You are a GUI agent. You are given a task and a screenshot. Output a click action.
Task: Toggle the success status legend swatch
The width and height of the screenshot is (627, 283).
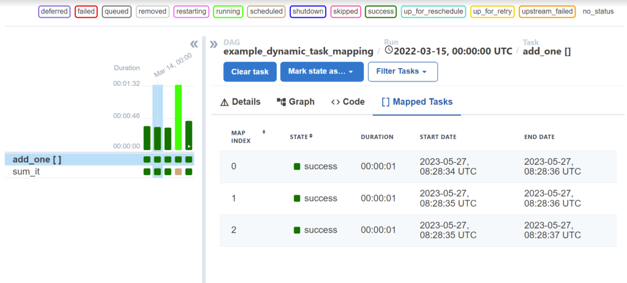[x=380, y=11]
